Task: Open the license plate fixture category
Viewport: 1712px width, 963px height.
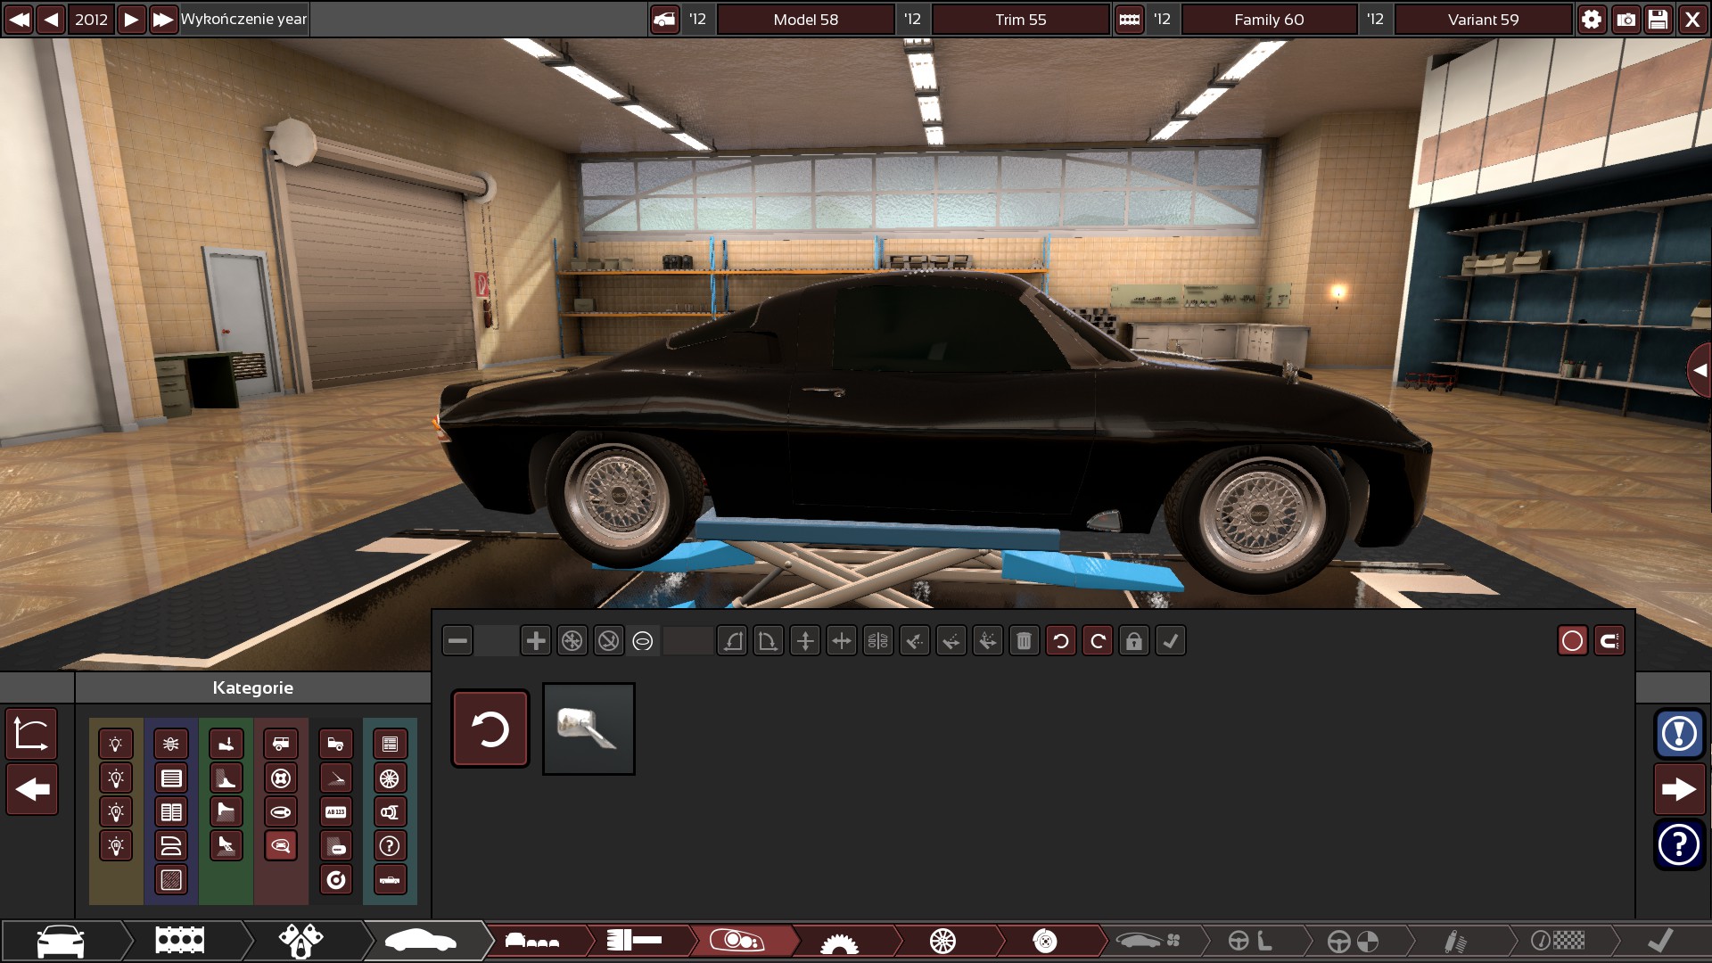Action: (x=335, y=811)
